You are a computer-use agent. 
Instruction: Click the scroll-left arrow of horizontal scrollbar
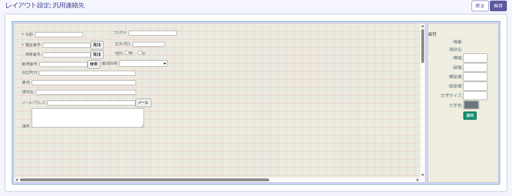[x=17, y=180]
